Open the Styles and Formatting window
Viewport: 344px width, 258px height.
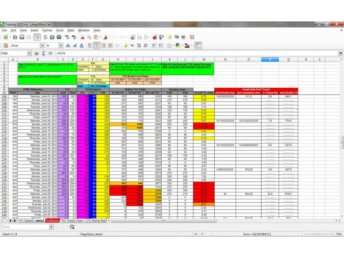pos(6,45)
